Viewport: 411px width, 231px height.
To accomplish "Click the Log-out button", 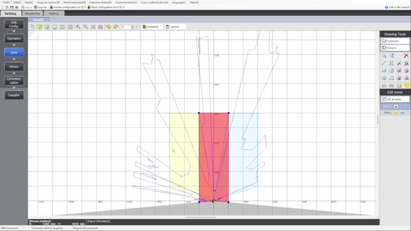I will click(x=40, y=7).
